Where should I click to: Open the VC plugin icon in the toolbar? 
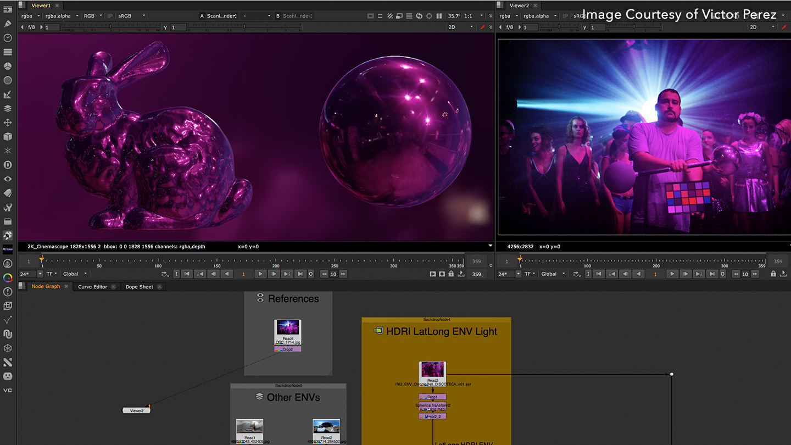8,390
